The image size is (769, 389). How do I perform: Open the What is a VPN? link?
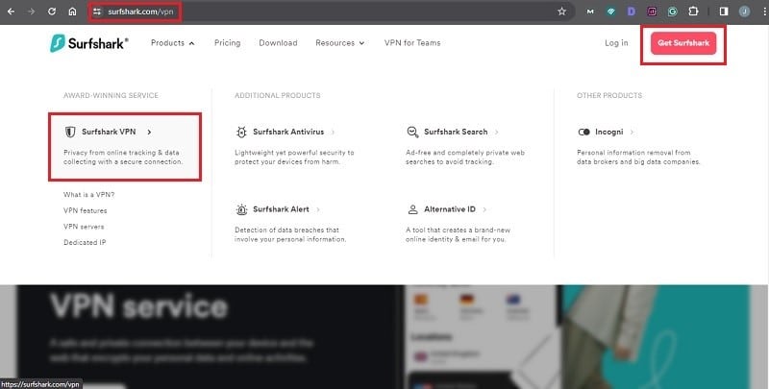coord(88,194)
